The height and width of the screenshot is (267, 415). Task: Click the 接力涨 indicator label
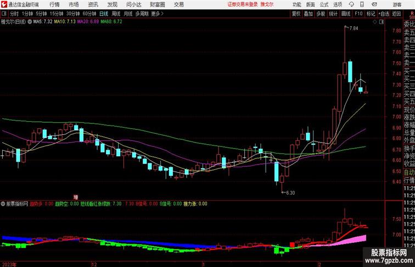click(x=195, y=204)
